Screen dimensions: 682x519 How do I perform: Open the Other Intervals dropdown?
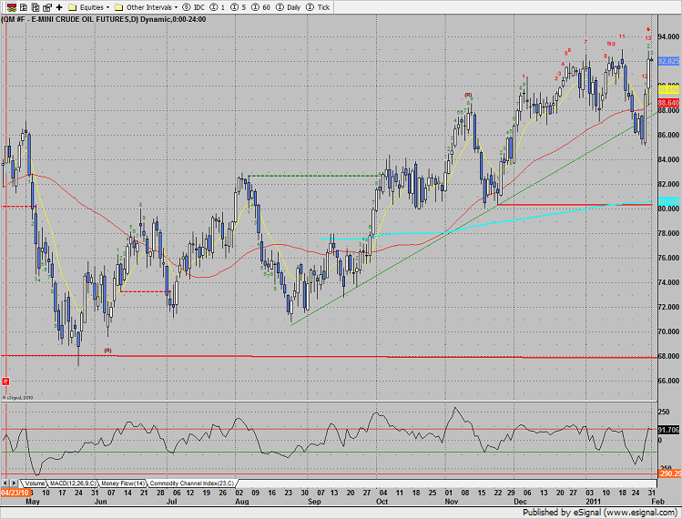pyautogui.click(x=146, y=7)
